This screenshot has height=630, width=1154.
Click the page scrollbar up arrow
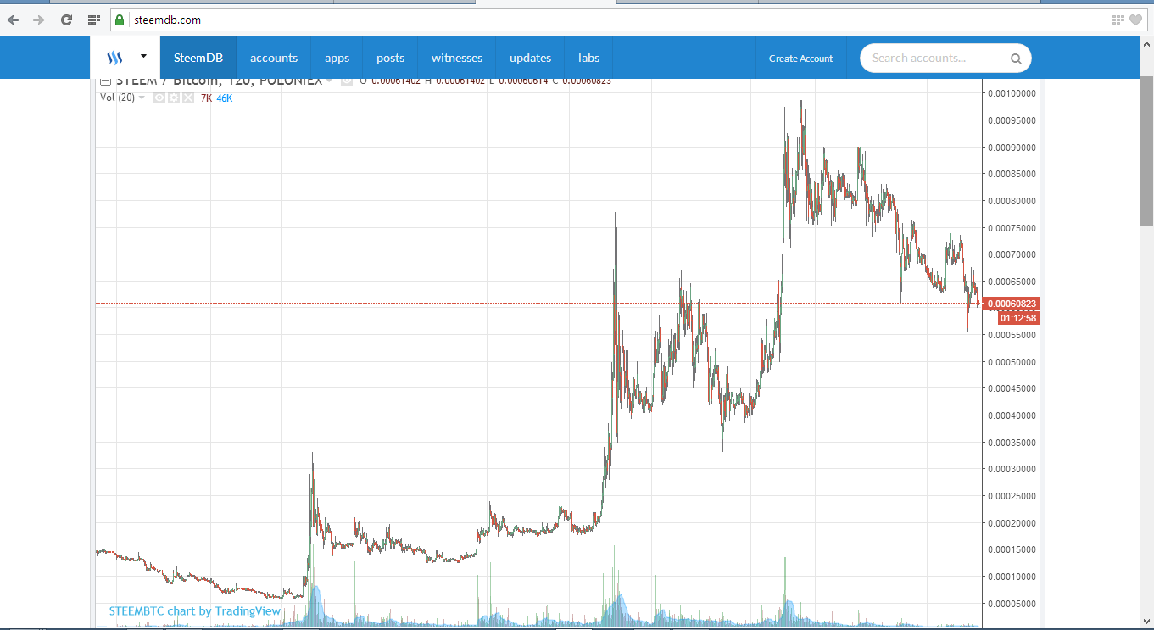click(1147, 43)
